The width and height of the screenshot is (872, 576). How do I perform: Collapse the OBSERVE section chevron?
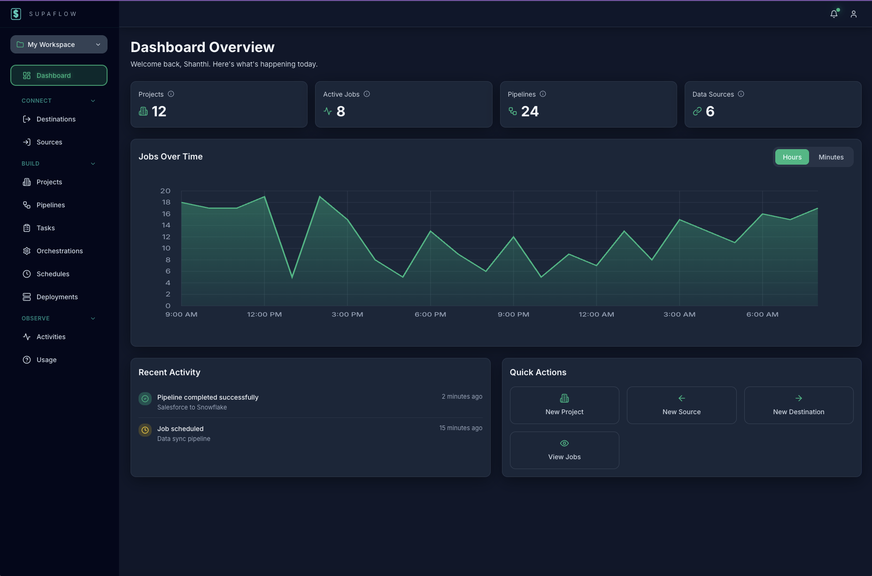click(93, 318)
